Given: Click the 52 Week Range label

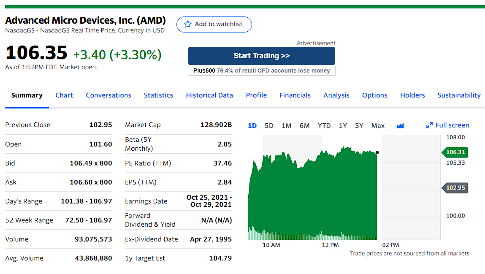Looking at the screenshot, I should tap(29, 220).
